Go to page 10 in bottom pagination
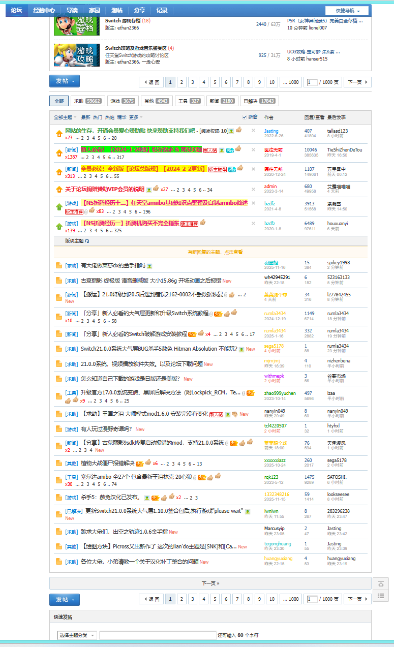The image size is (394, 647). [x=272, y=599]
